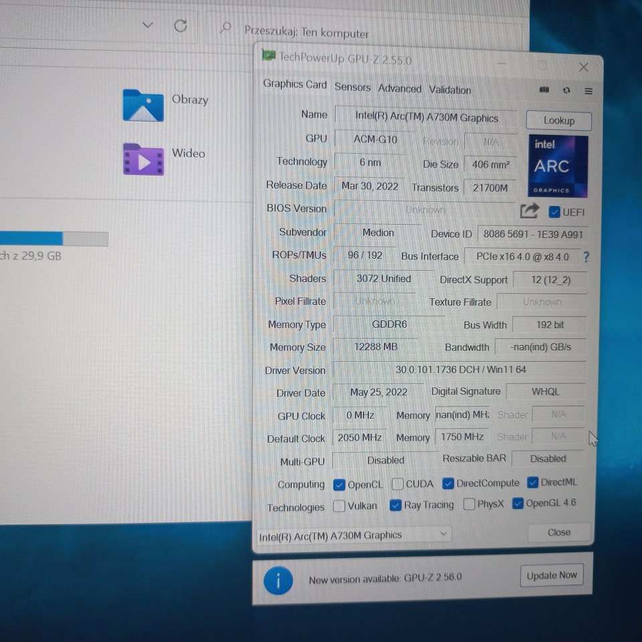
Task: Click the Update Now button
Action: coord(552,576)
